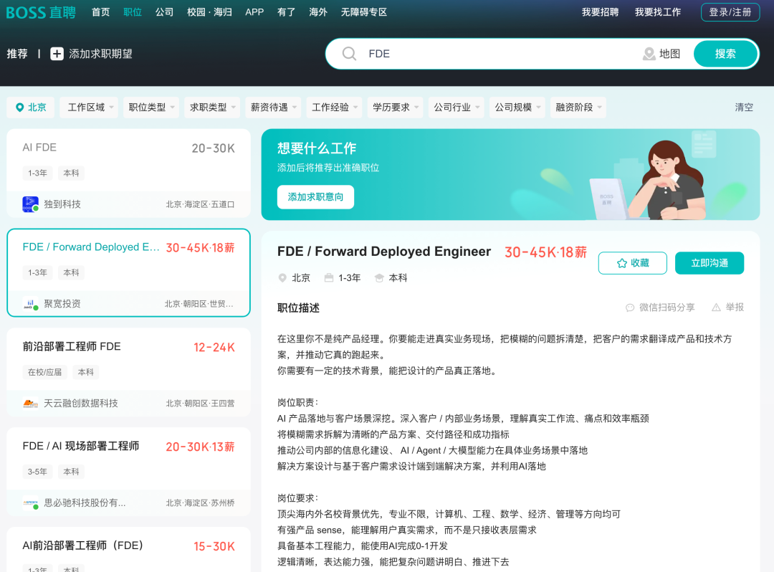
Task: Click the magnifier icon in search bar
Action: [349, 53]
